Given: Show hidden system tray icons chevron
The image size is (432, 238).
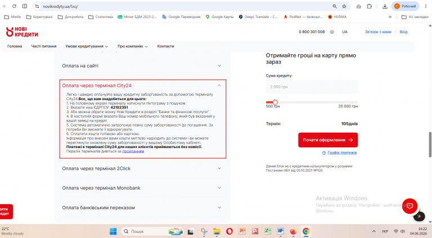Looking at the screenshot, I should click(374, 231).
